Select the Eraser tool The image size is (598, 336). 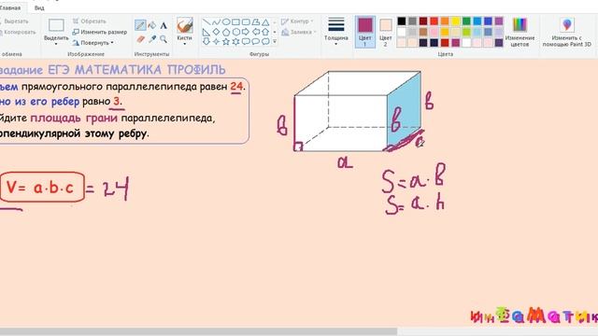coord(140,39)
